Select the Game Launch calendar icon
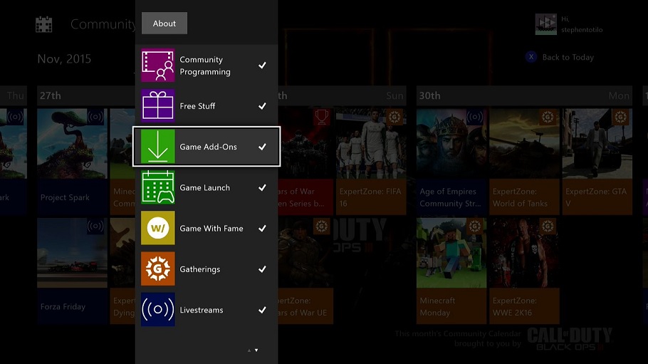Viewport: 648px width, 364px height. point(158,187)
